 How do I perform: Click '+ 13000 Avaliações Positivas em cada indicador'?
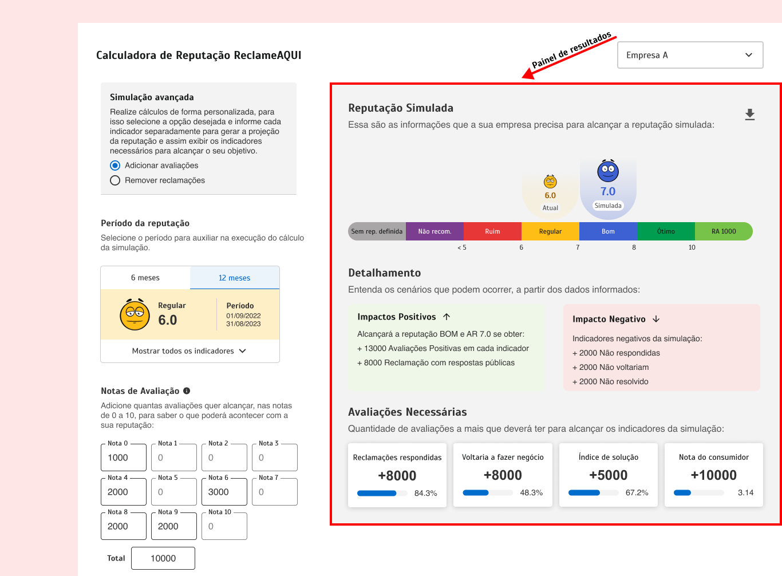tap(443, 348)
